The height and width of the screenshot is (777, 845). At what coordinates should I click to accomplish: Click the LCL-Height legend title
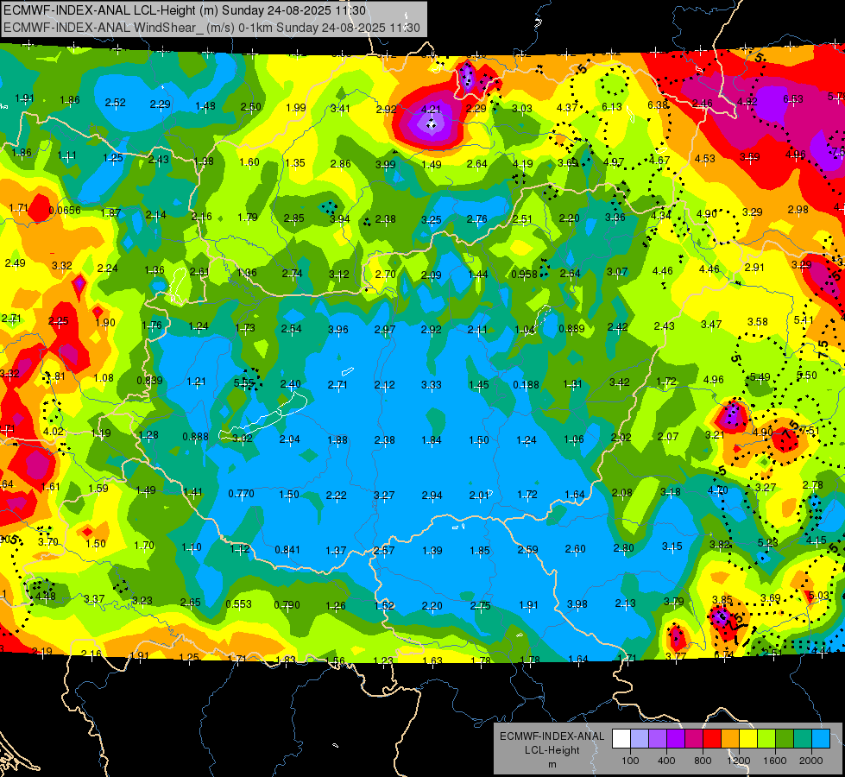pos(552,750)
